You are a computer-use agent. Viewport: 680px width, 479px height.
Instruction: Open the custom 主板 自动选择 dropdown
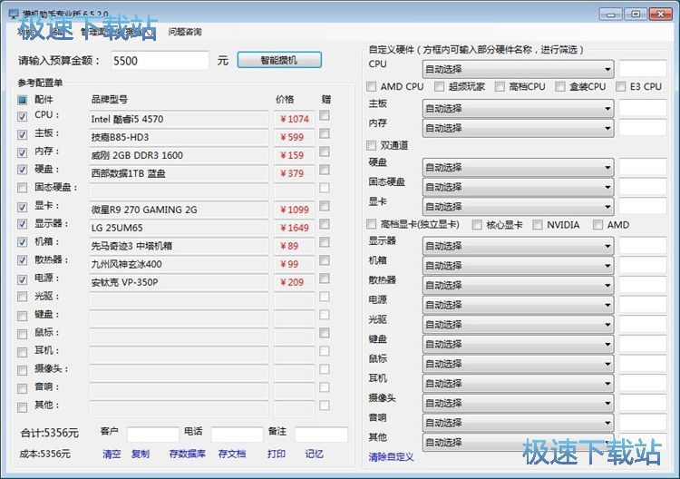(519, 109)
